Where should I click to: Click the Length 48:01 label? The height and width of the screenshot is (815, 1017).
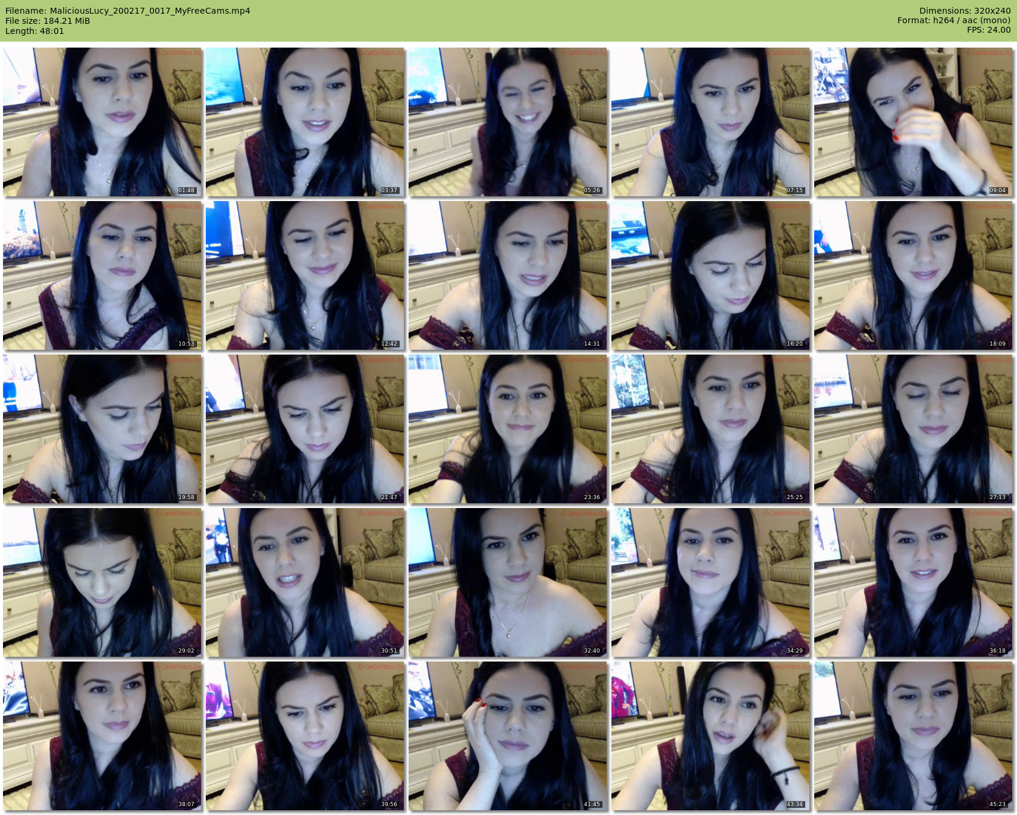coord(34,31)
